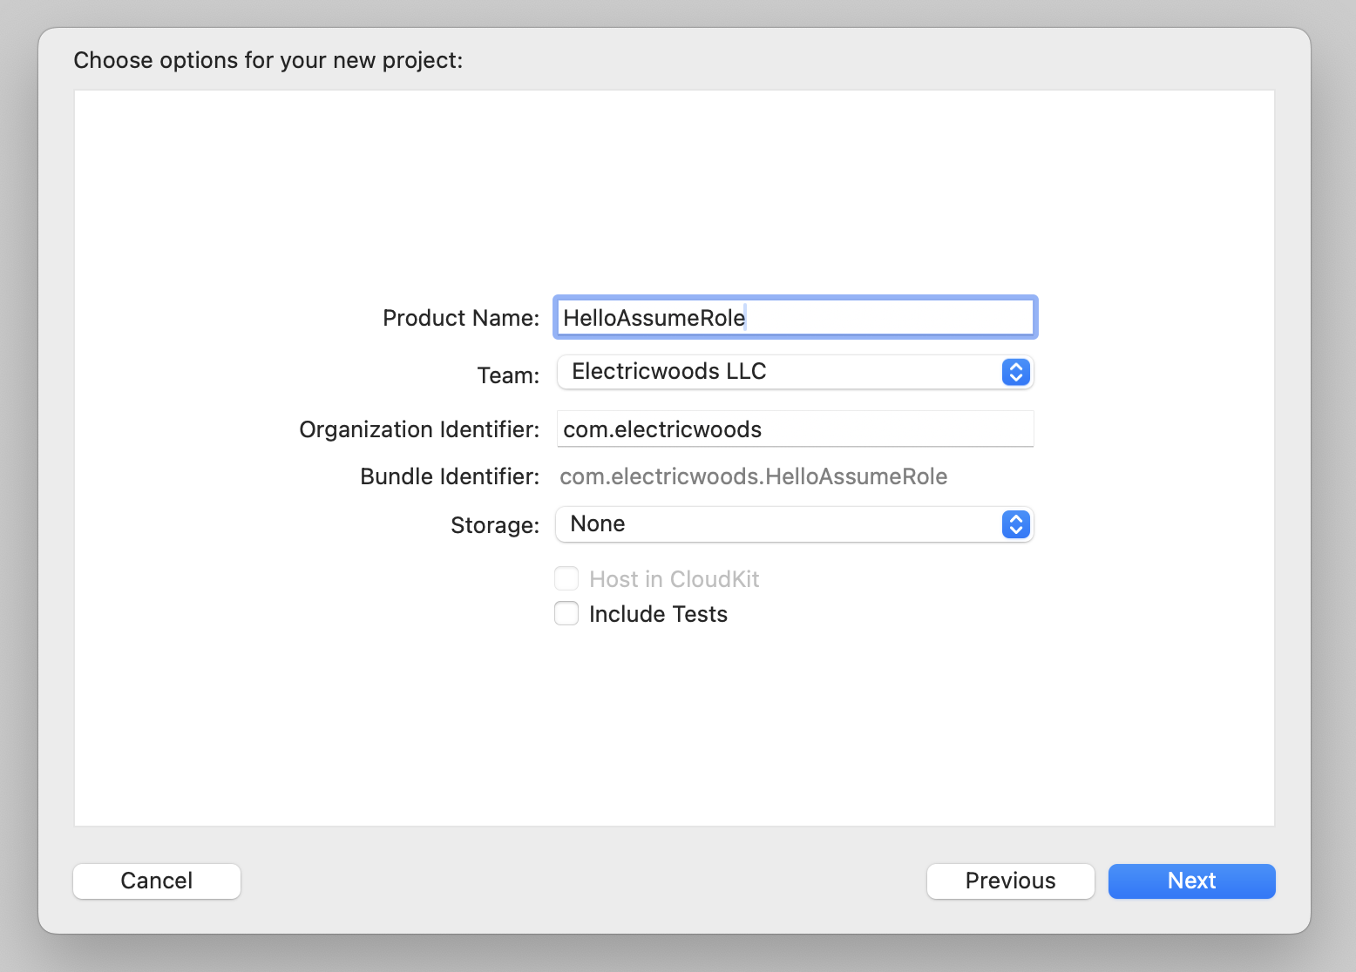Image resolution: width=1356 pixels, height=972 pixels.
Task: Click the Host in CloudKit label text
Action: pyautogui.click(x=674, y=579)
